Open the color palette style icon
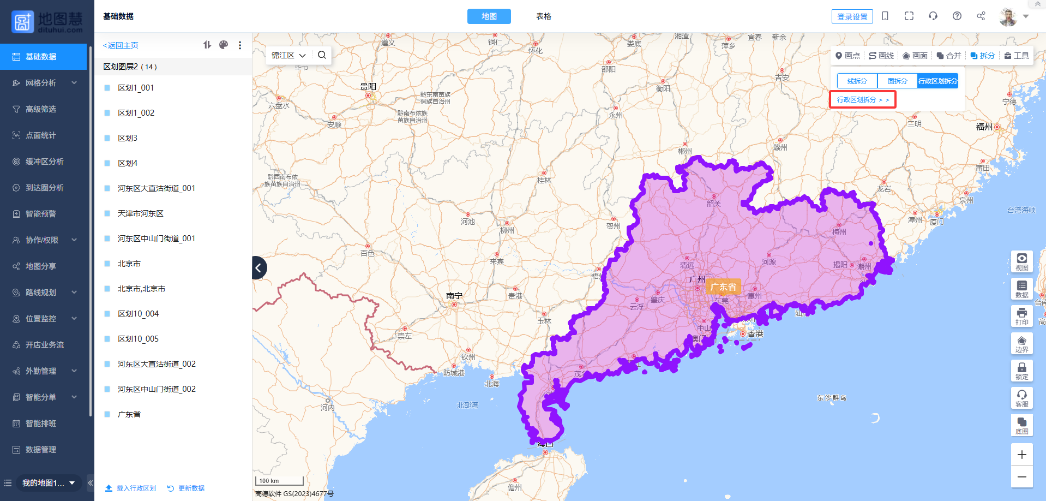 (x=224, y=45)
